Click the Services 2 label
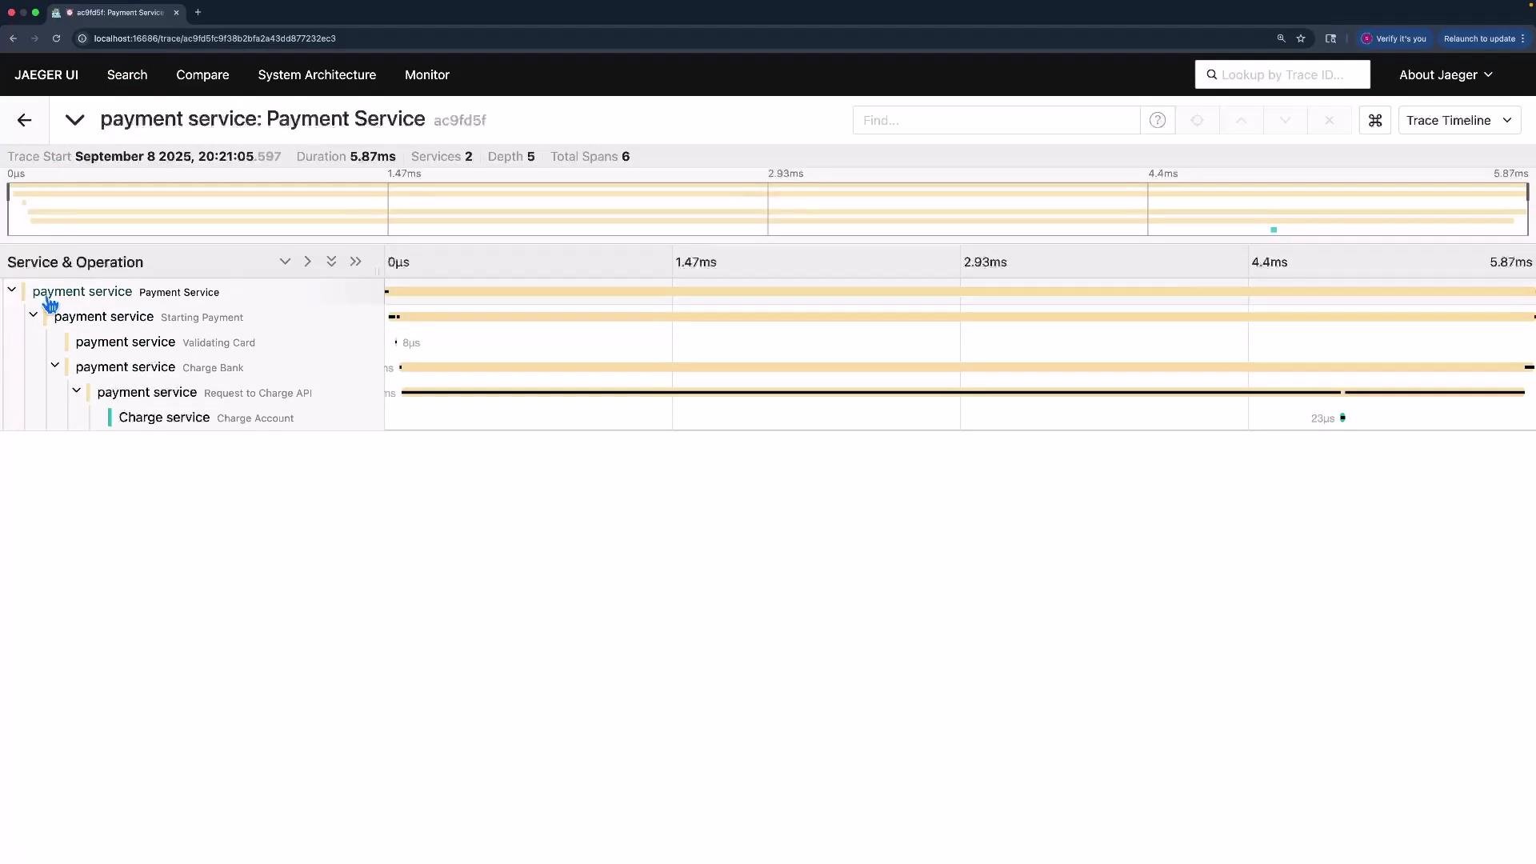The width and height of the screenshot is (1536, 864). [x=442, y=156]
